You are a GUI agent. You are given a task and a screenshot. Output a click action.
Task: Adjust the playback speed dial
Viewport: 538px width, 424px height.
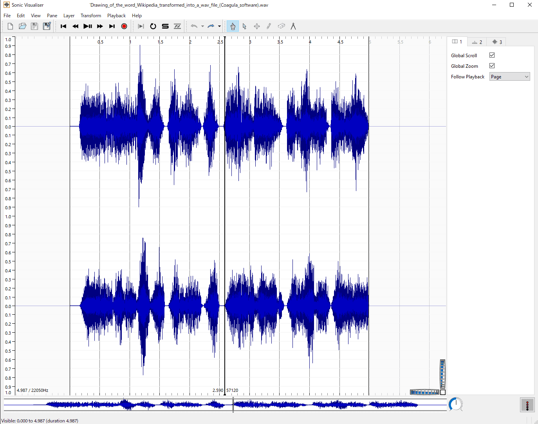click(456, 404)
